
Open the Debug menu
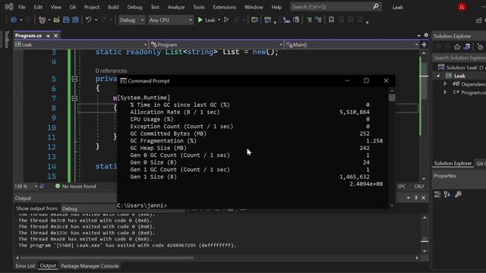coord(134,7)
